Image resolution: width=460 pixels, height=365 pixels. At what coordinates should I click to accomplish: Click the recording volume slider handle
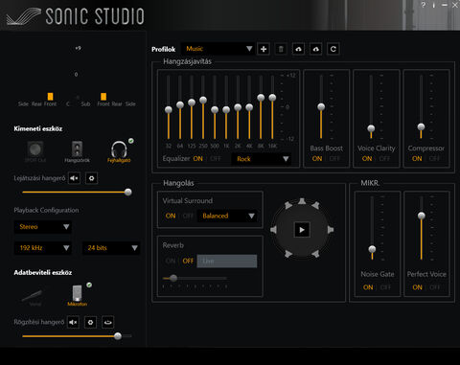click(x=118, y=336)
